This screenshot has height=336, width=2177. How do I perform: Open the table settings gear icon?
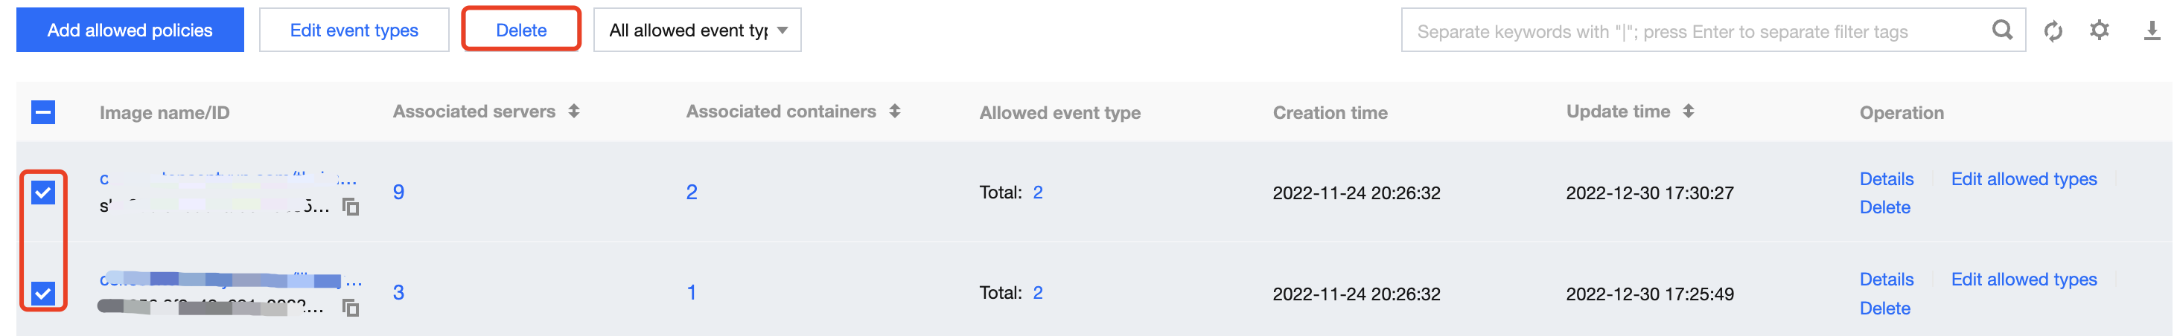pos(2100,30)
